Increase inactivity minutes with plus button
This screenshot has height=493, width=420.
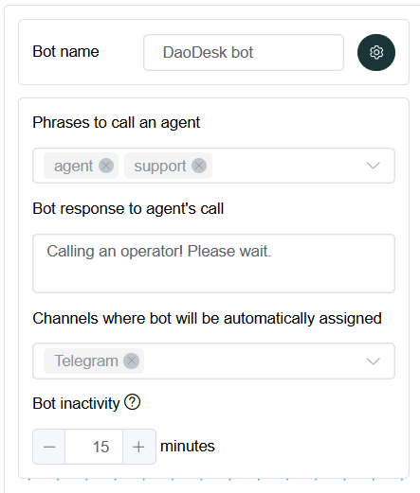138,447
